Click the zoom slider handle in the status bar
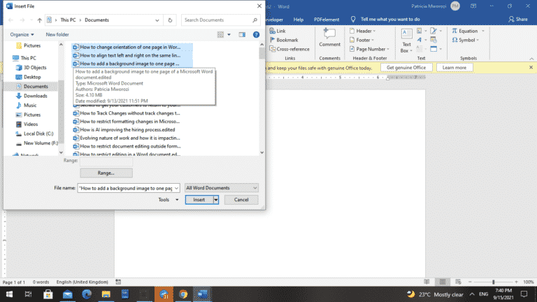Image resolution: width=537 pixels, height=302 pixels. coord(493,282)
